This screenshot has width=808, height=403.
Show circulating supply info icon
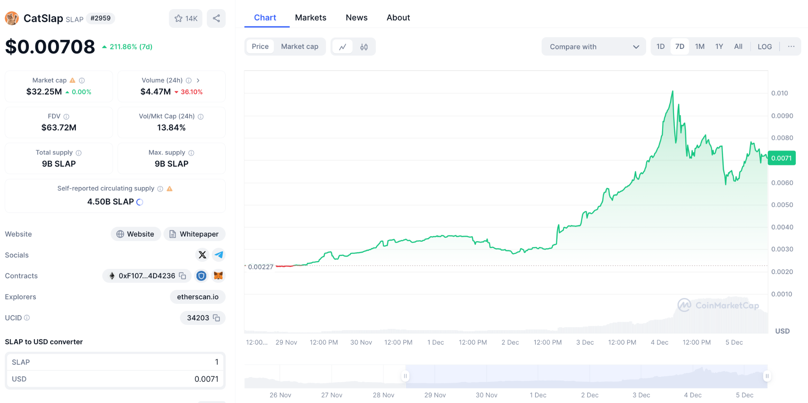pos(160,189)
